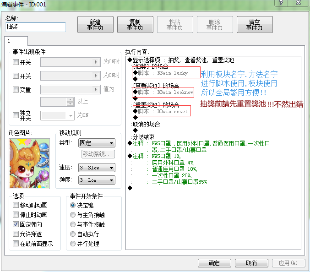Uncheck the 固定朝向 option
This screenshot has width=310, height=272.
point(16,224)
